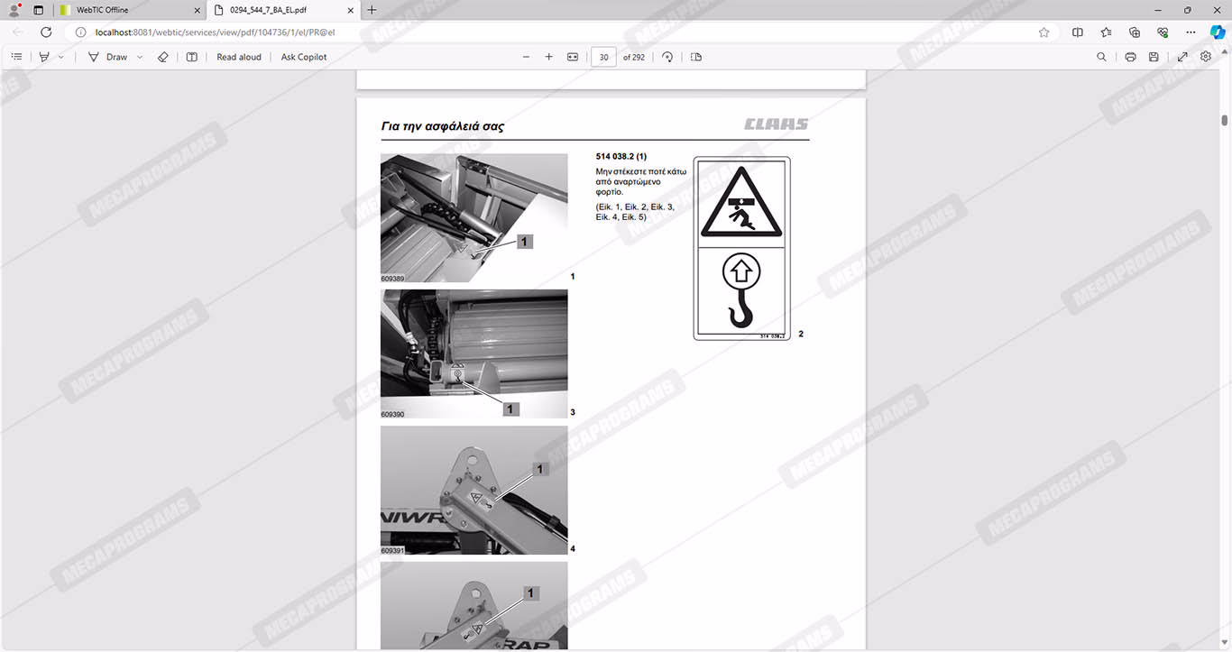The width and height of the screenshot is (1232, 652).
Task: Zoom in with the plus button
Action: (x=549, y=57)
